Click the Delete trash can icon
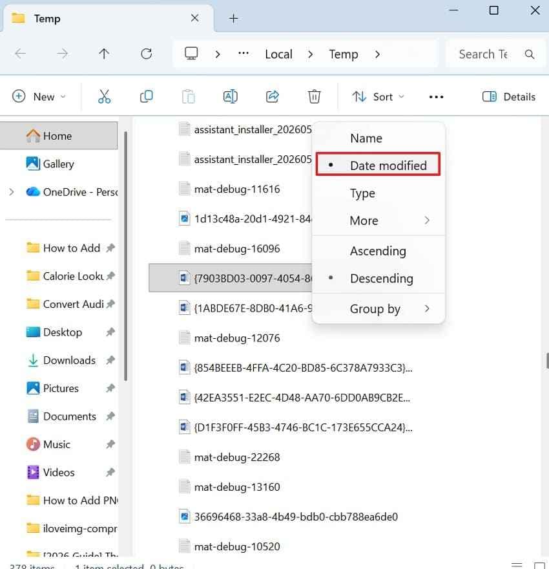549x569 pixels. [x=314, y=96]
